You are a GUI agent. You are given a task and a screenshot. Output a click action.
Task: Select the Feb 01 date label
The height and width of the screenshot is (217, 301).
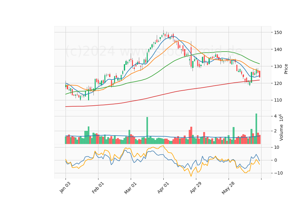point(98,187)
